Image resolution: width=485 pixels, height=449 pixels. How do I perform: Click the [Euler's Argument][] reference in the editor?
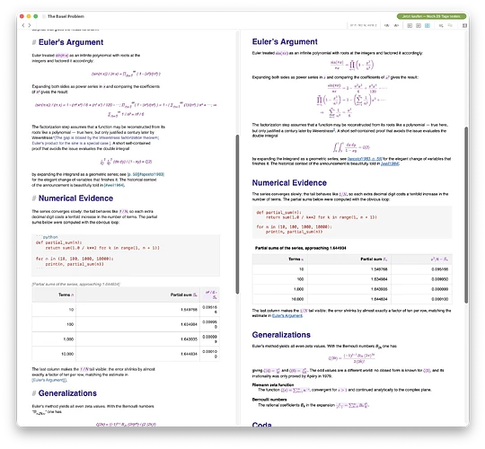coord(49,381)
